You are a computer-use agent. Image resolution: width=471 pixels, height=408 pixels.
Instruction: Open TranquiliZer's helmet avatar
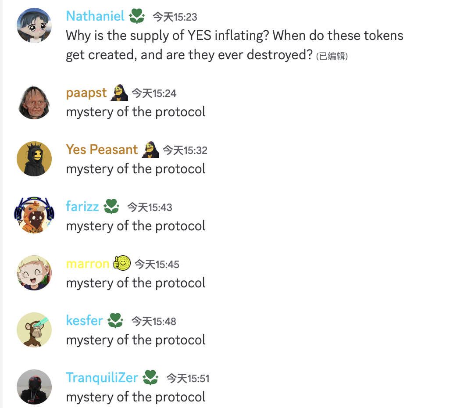tap(34, 387)
